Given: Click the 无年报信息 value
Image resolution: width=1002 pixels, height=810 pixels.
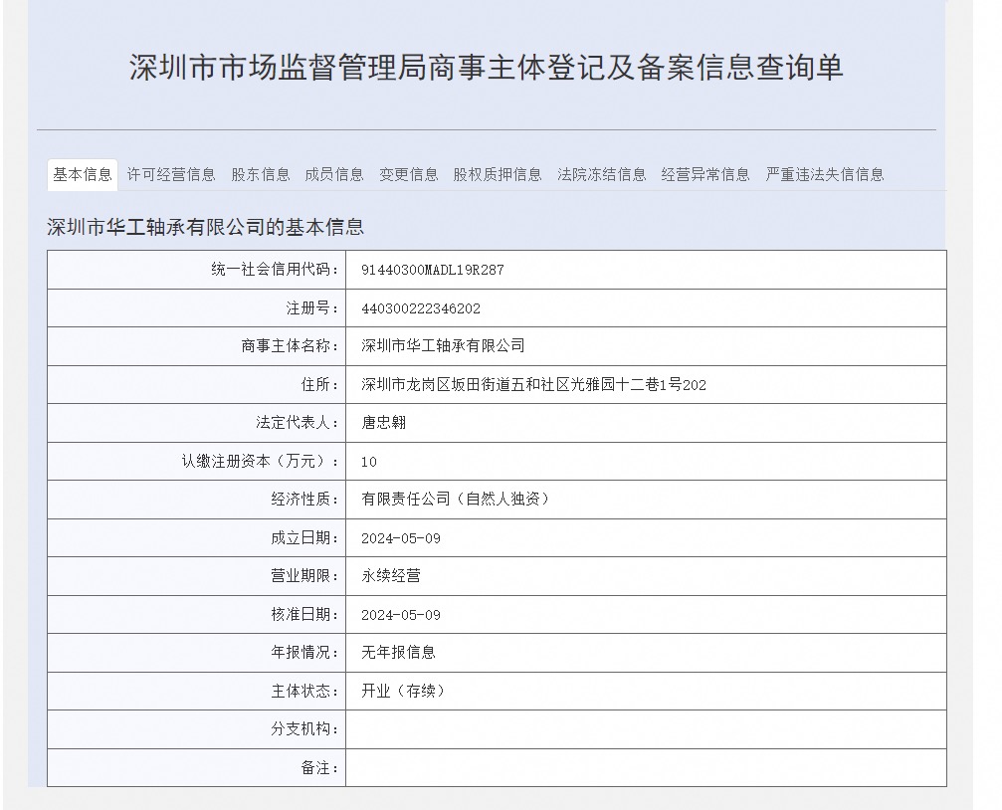Looking at the screenshot, I should click(x=398, y=653).
